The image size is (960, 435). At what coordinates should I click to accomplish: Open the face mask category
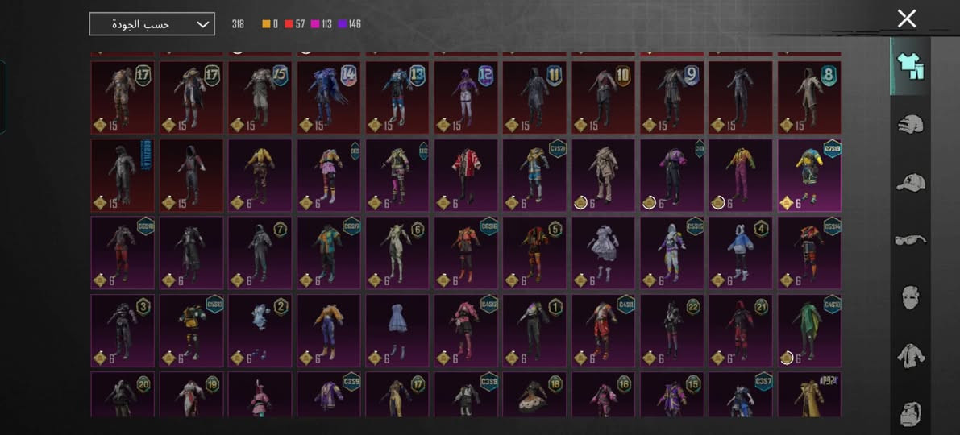(x=910, y=297)
